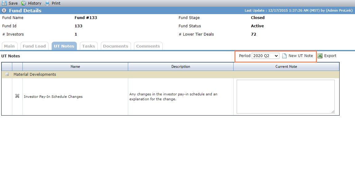This screenshot has height=173, width=355.
Task: Switch to the Main tab
Action: point(9,46)
